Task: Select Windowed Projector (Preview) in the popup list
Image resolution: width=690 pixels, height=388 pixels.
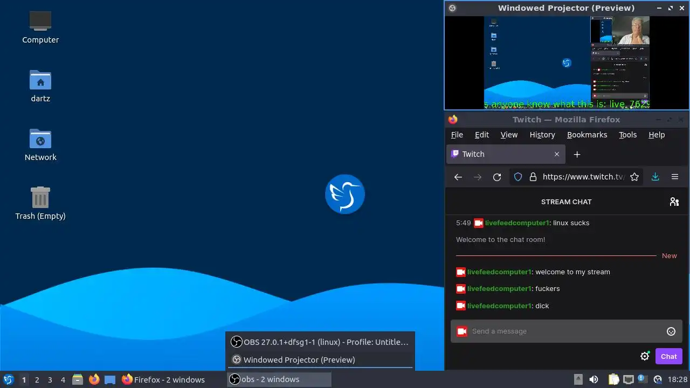Action: pyautogui.click(x=320, y=359)
